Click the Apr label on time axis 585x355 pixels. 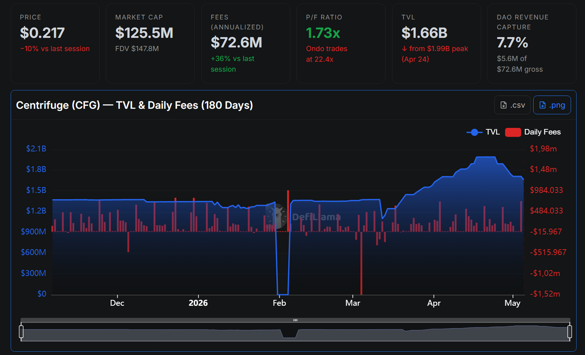pyautogui.click(x=434, y=303)
